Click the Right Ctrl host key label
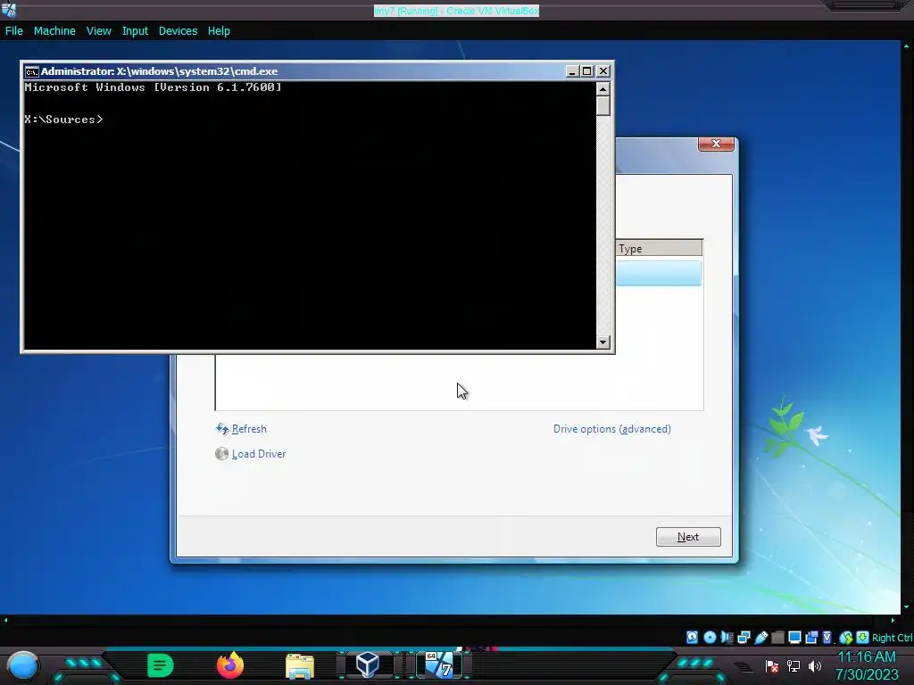Screen dimensions: 914x685 pos(893,638)
